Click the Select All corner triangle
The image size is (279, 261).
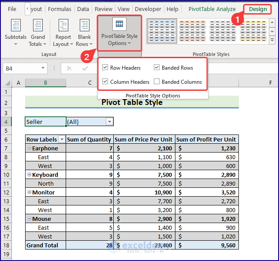pos(7,83)
